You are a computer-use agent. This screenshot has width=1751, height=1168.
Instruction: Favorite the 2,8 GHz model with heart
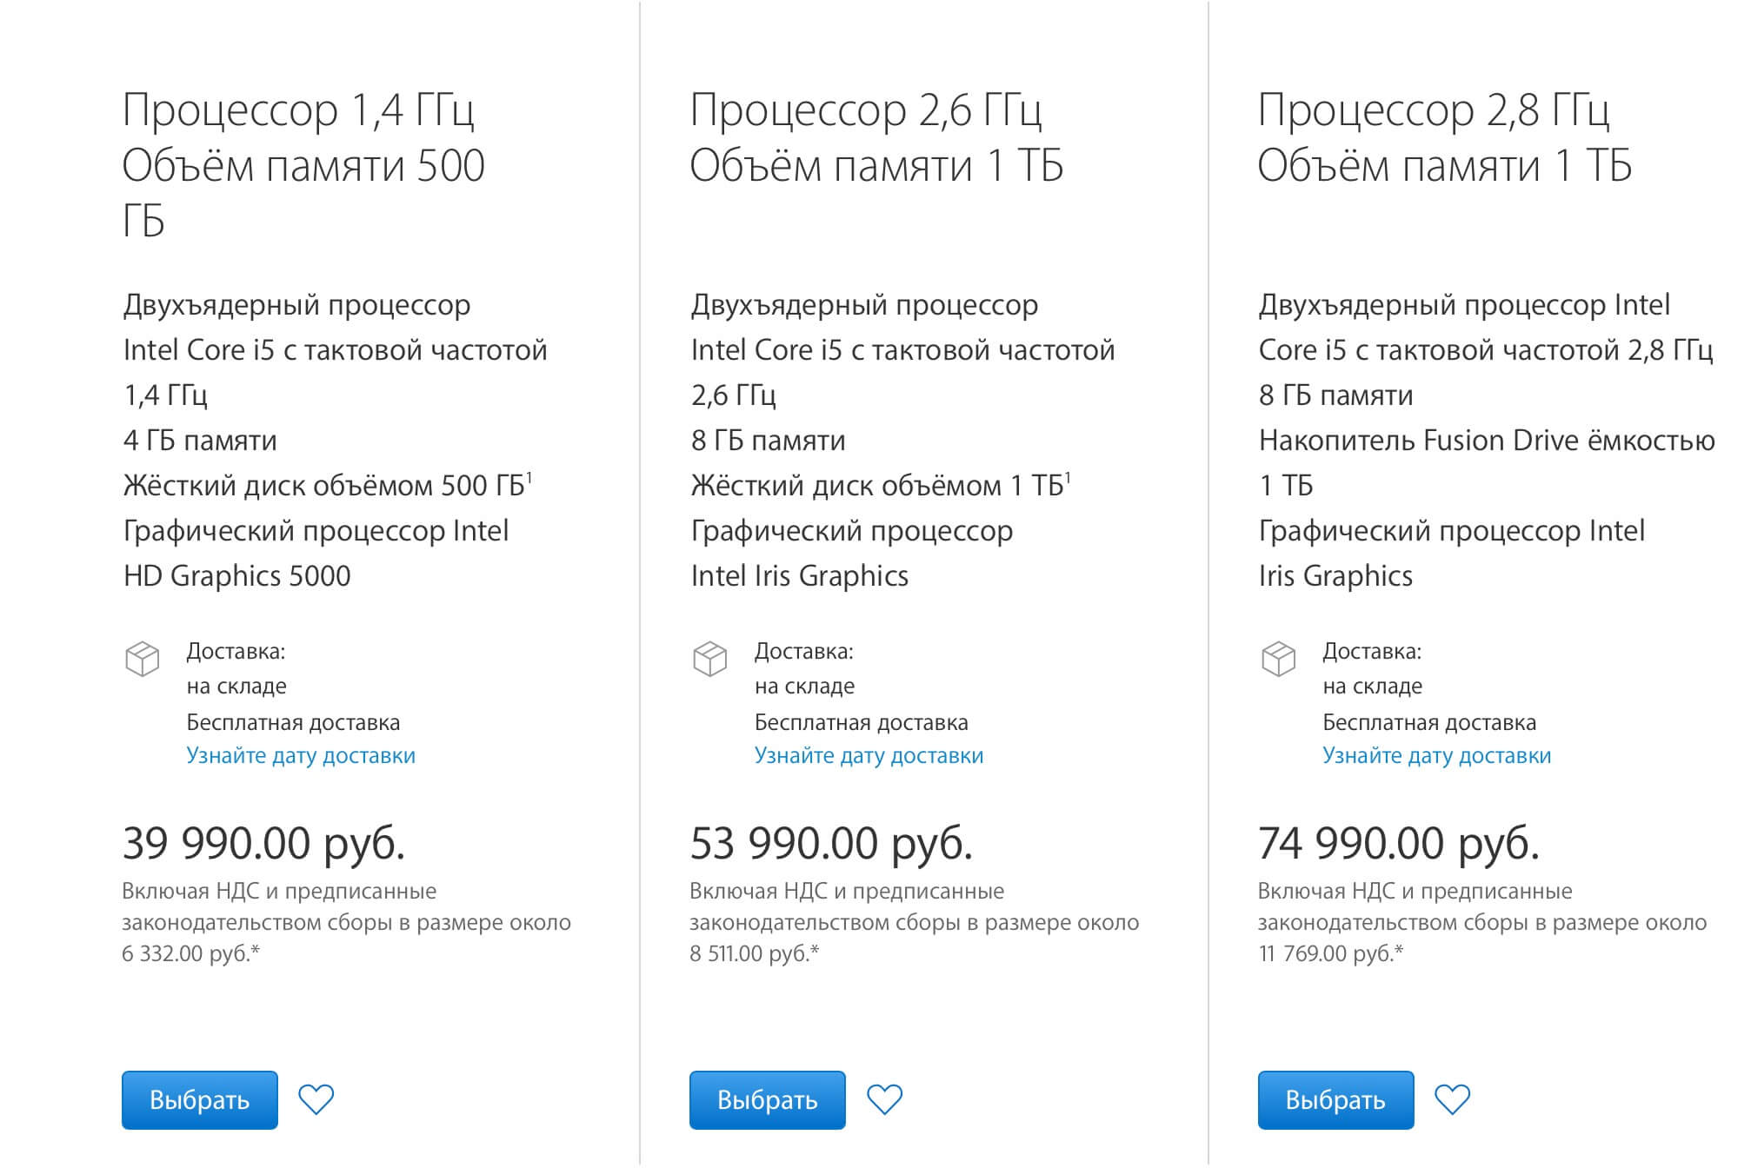(1452, 1099)
